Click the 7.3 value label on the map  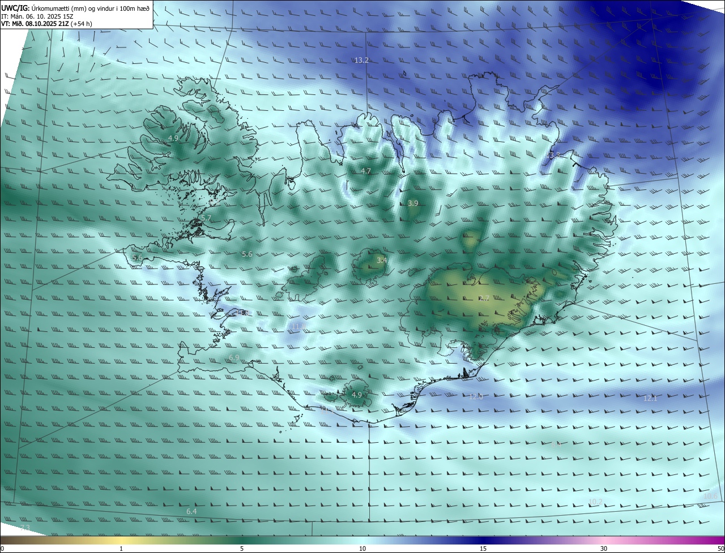pyautogui.click(x=25, y=528)
